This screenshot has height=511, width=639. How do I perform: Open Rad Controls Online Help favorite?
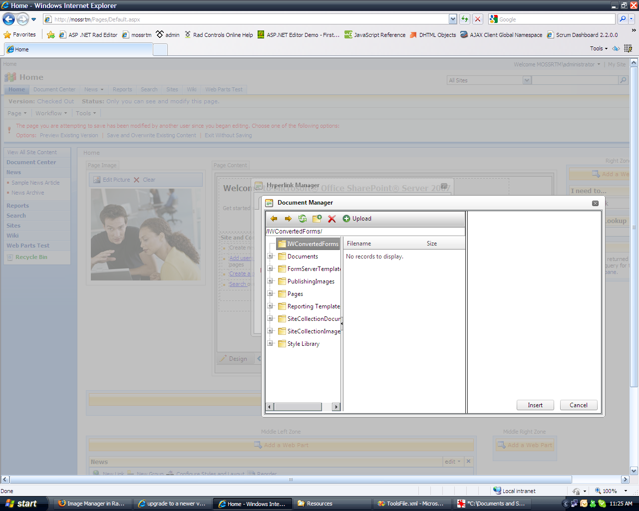[x=219, y=35]
